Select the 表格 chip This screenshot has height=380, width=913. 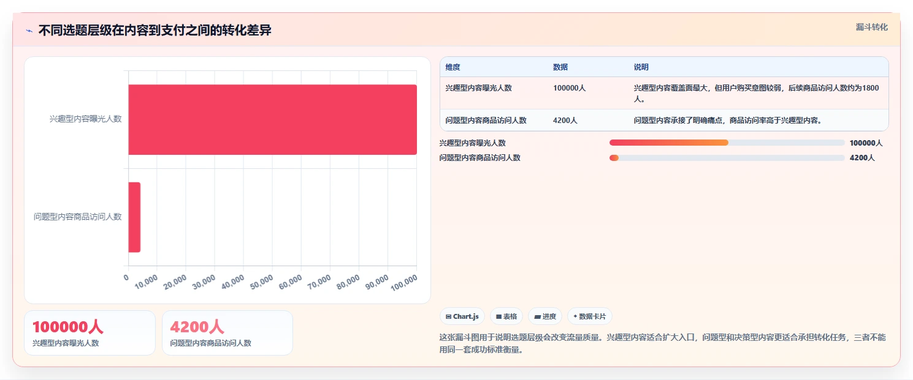(x=506, y=316)
